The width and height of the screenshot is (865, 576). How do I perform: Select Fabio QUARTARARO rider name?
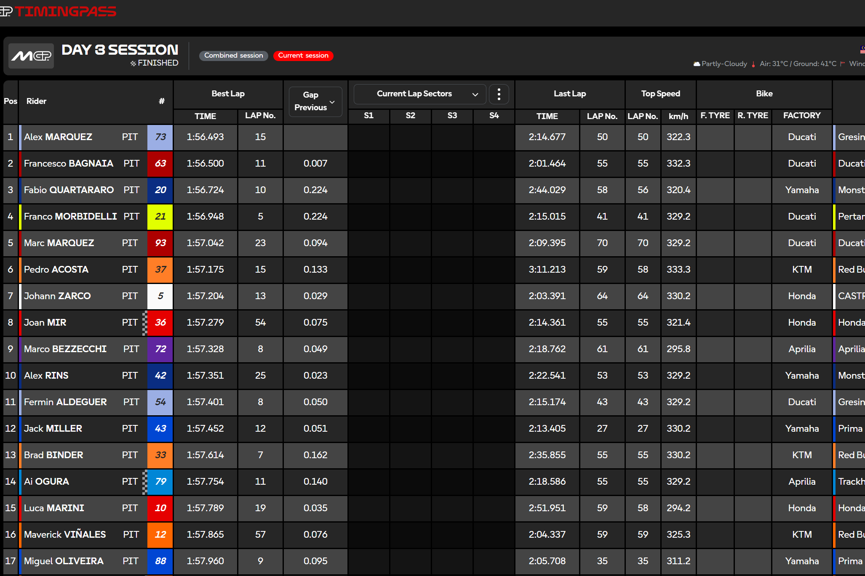69,190
